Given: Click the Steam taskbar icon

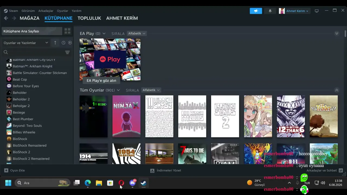Looking at the screenshot, I should (x=143, y=183).
